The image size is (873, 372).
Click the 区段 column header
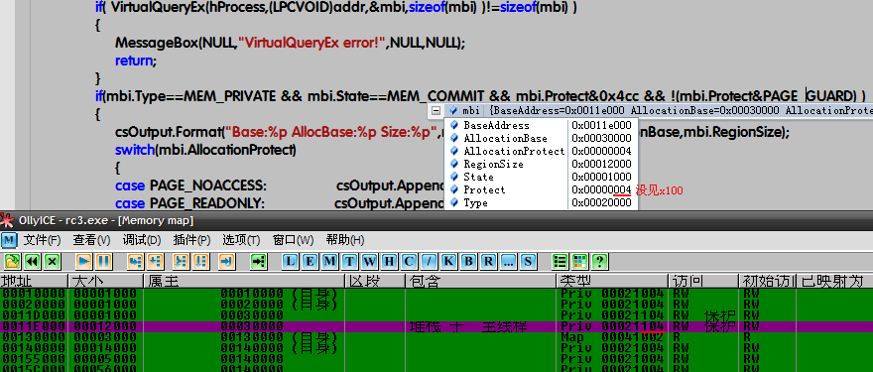click(x=375, y=281)
